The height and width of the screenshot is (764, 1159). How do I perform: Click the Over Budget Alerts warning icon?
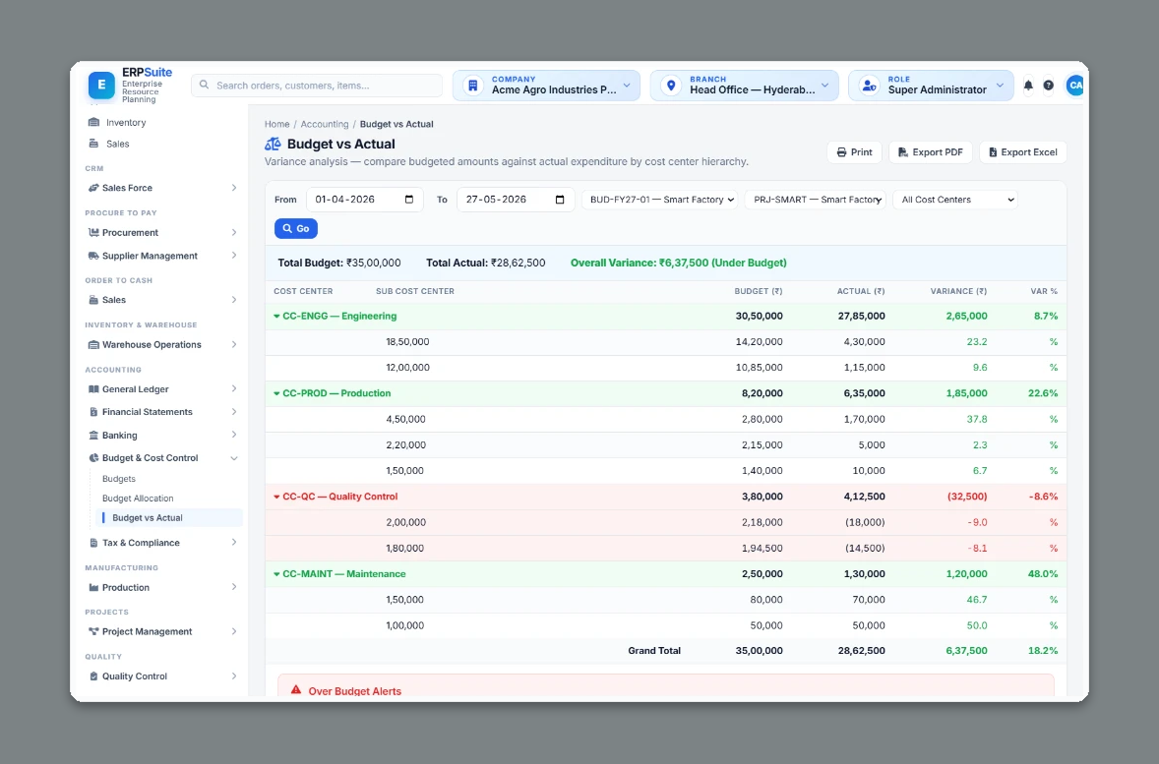pos(296,690)
